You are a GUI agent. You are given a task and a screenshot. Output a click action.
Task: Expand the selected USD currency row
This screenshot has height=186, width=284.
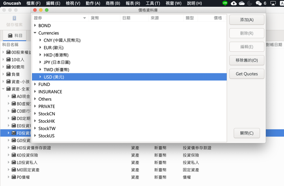(40, 77)
